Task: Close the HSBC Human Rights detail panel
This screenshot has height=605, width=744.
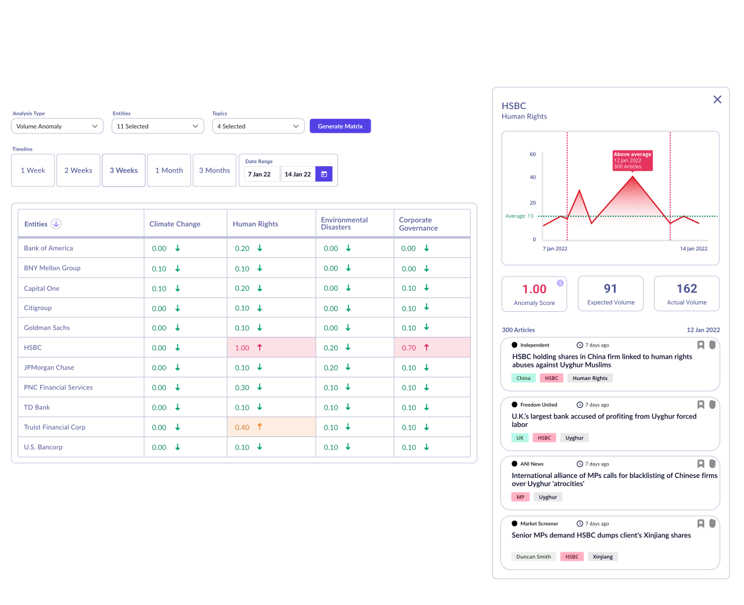Action: tap(717, 99)
